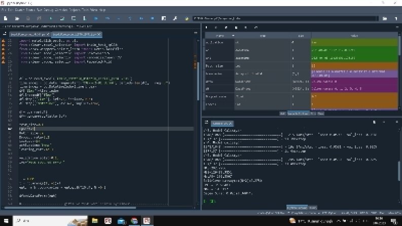Run current cell and advance to next
Screen dimensions: 402x226
point(74,18)
